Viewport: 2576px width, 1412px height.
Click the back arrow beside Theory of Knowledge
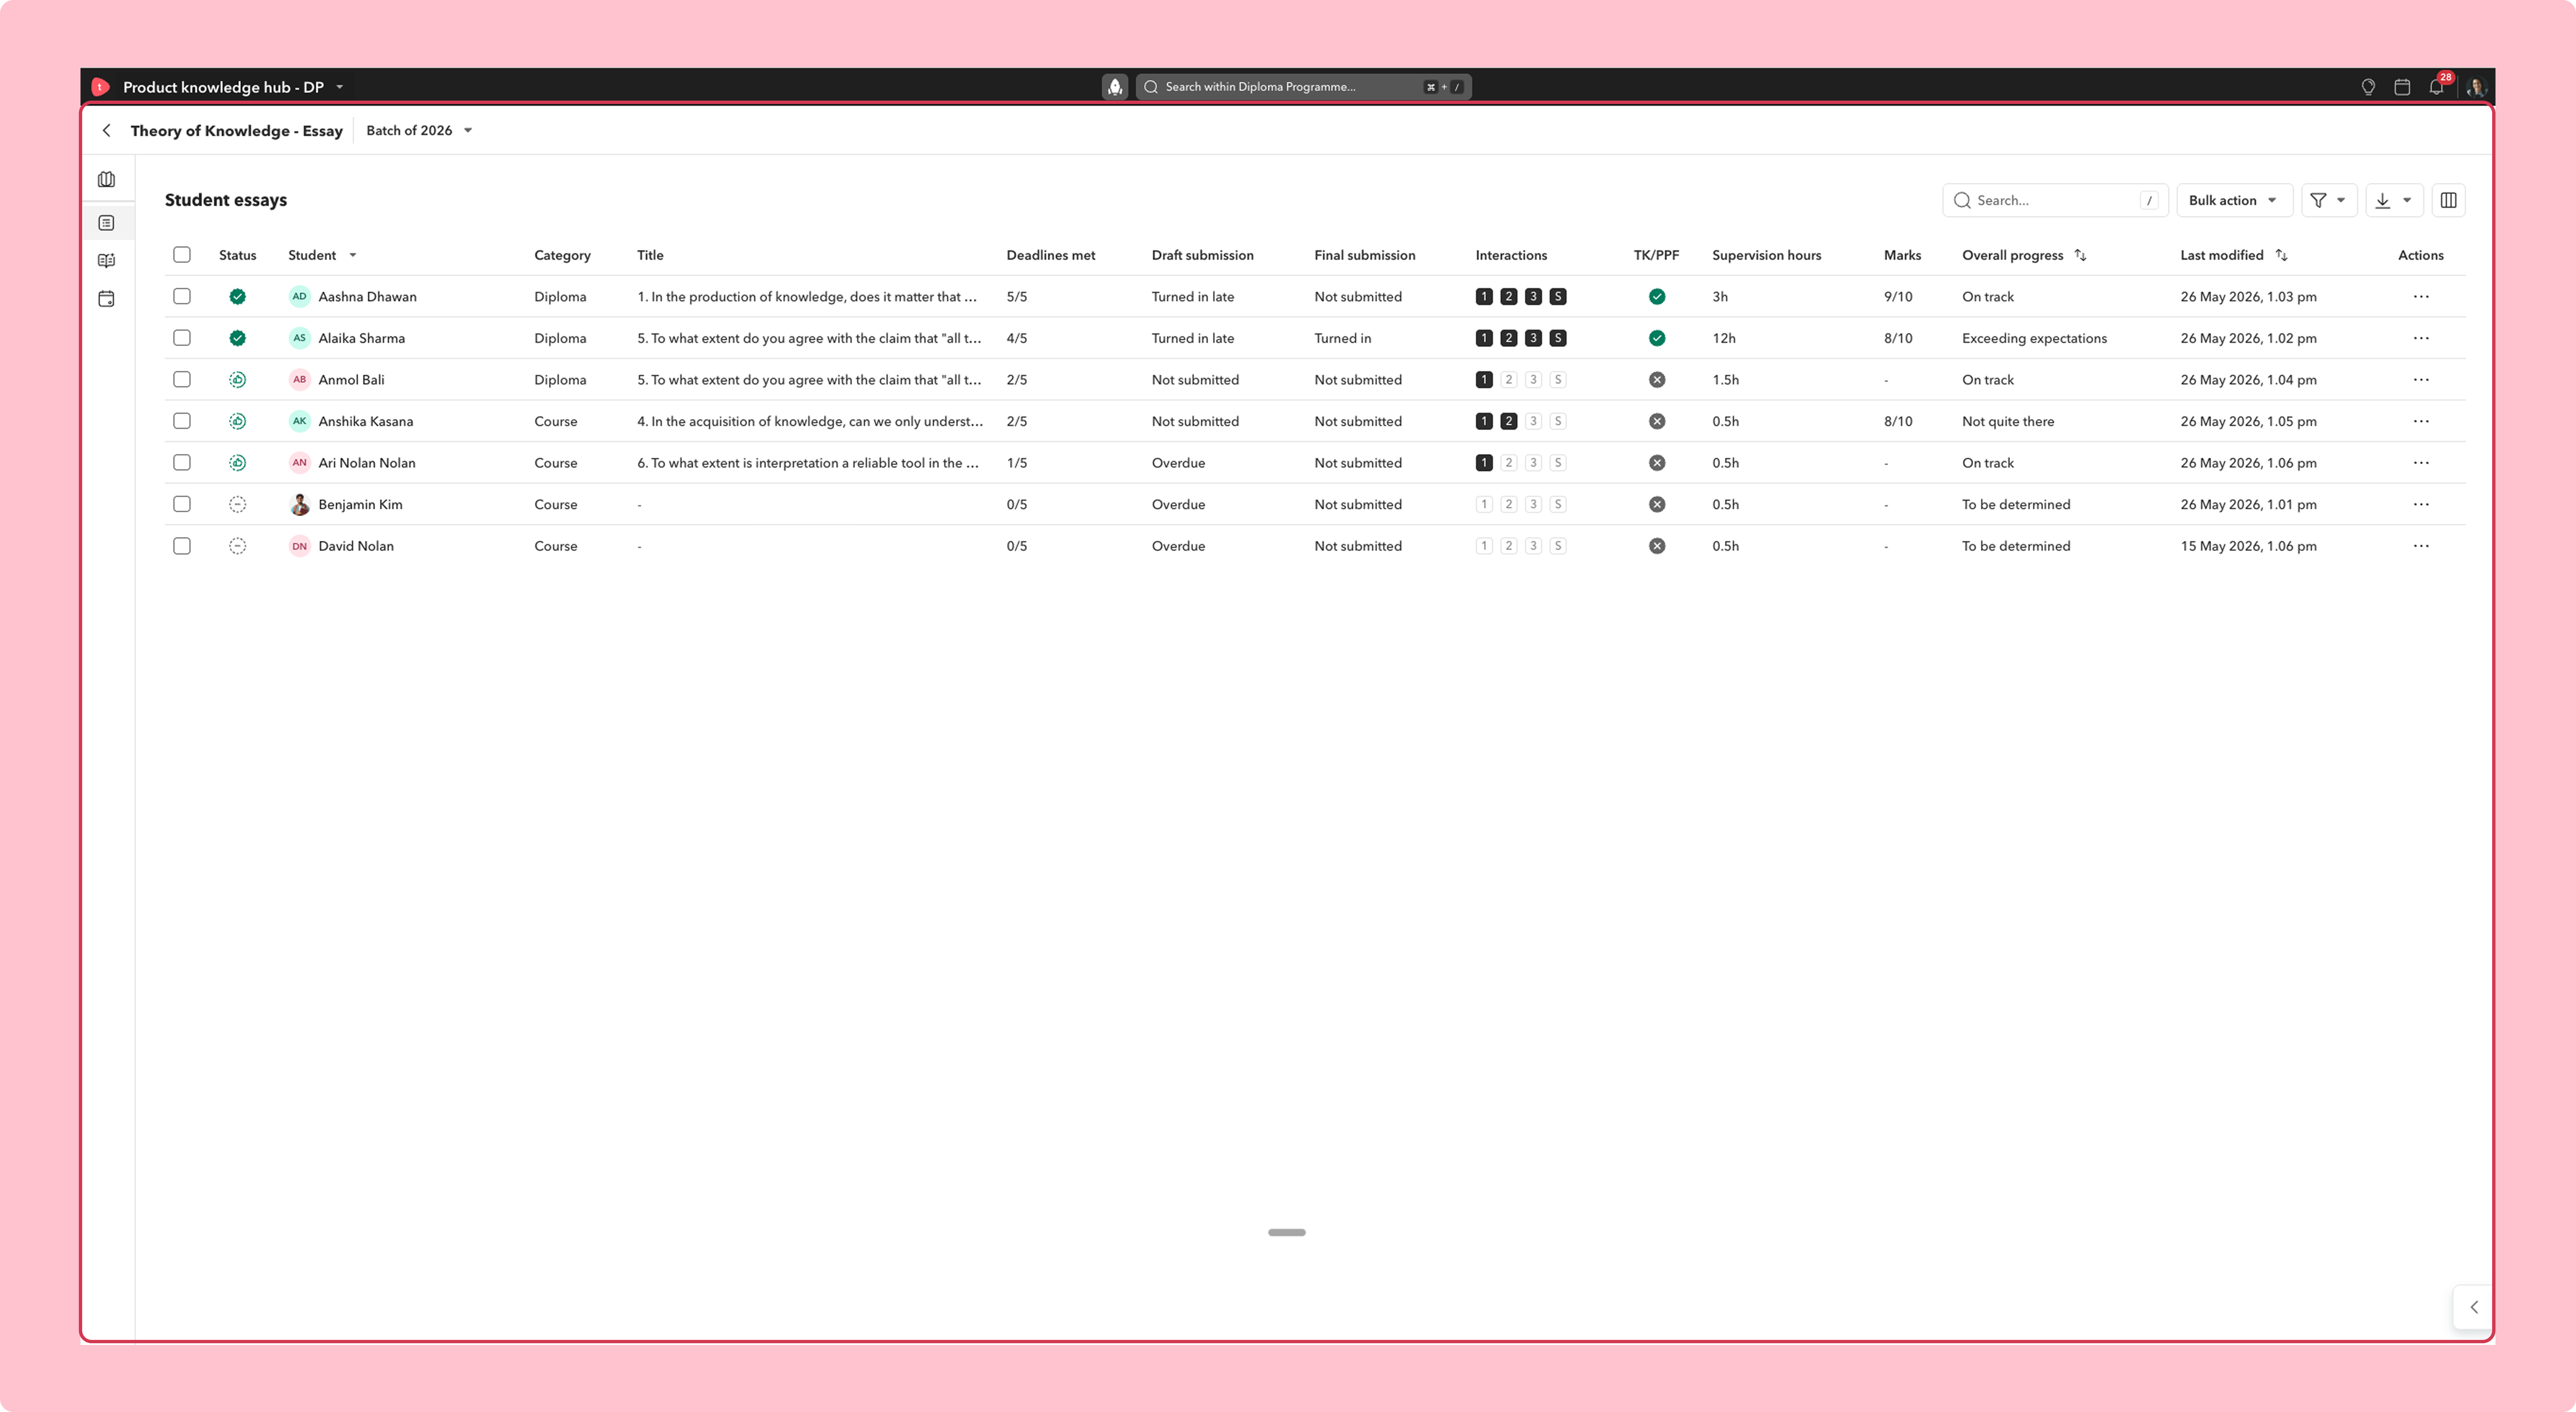[107, 131]
